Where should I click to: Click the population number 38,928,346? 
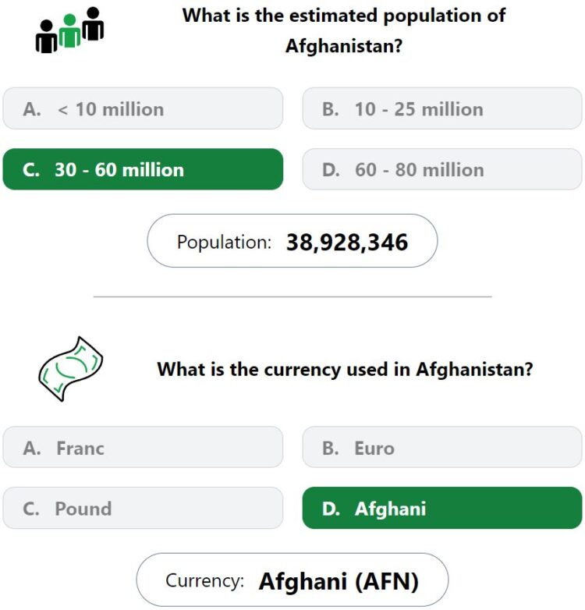[x=347, y=242]
